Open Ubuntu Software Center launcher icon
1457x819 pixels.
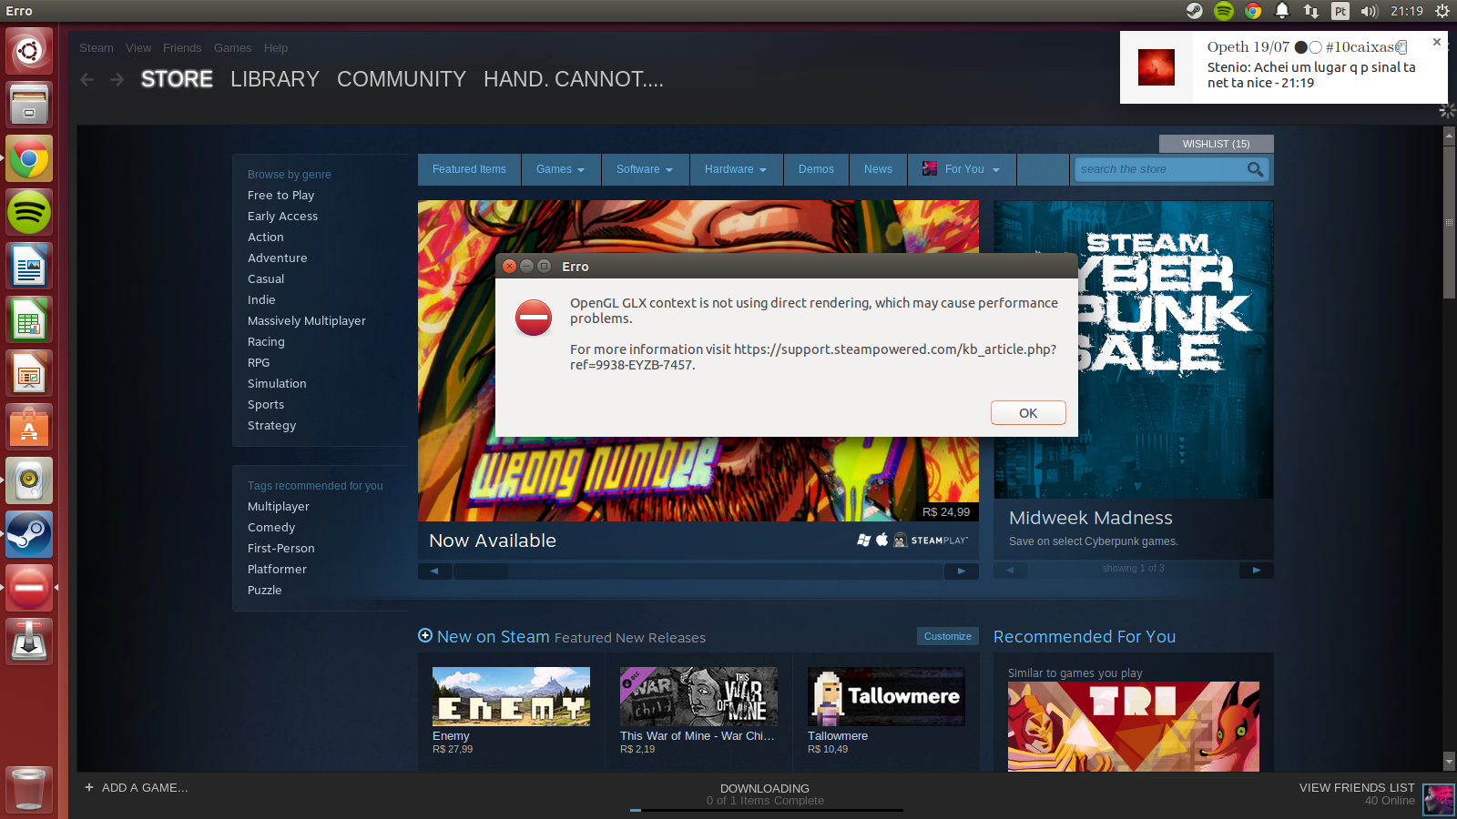click(29, 427)
